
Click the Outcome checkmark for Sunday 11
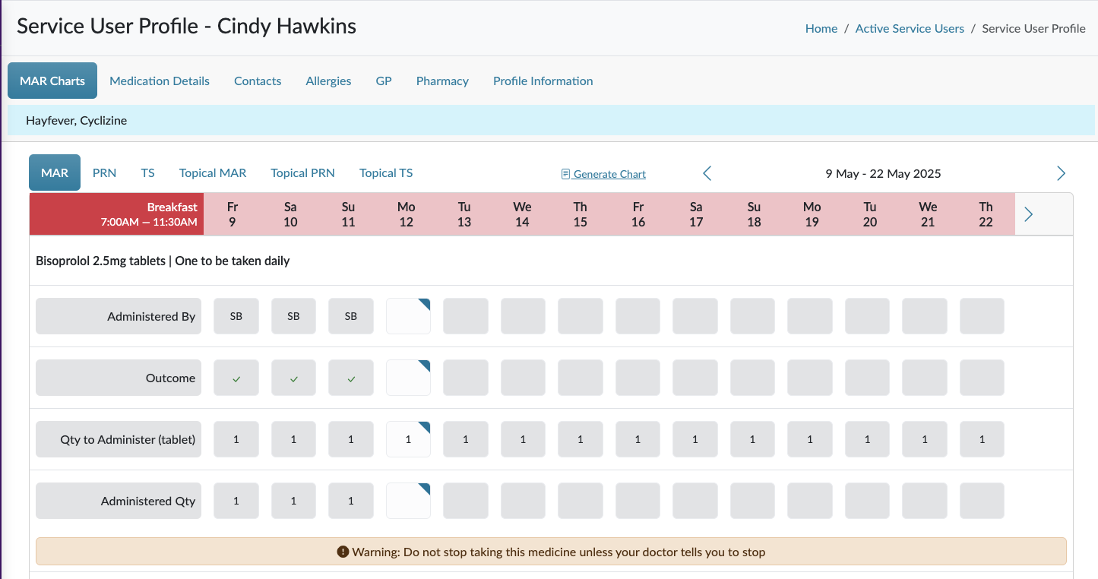pos(350,378)
